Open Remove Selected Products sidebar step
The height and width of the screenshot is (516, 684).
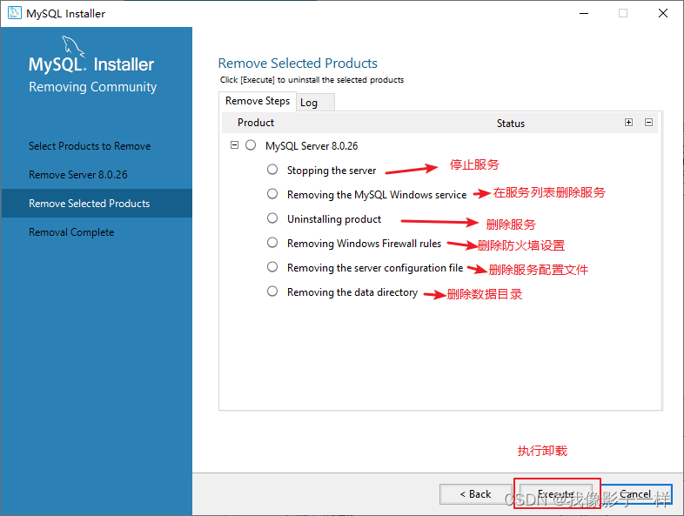[97, 204]
